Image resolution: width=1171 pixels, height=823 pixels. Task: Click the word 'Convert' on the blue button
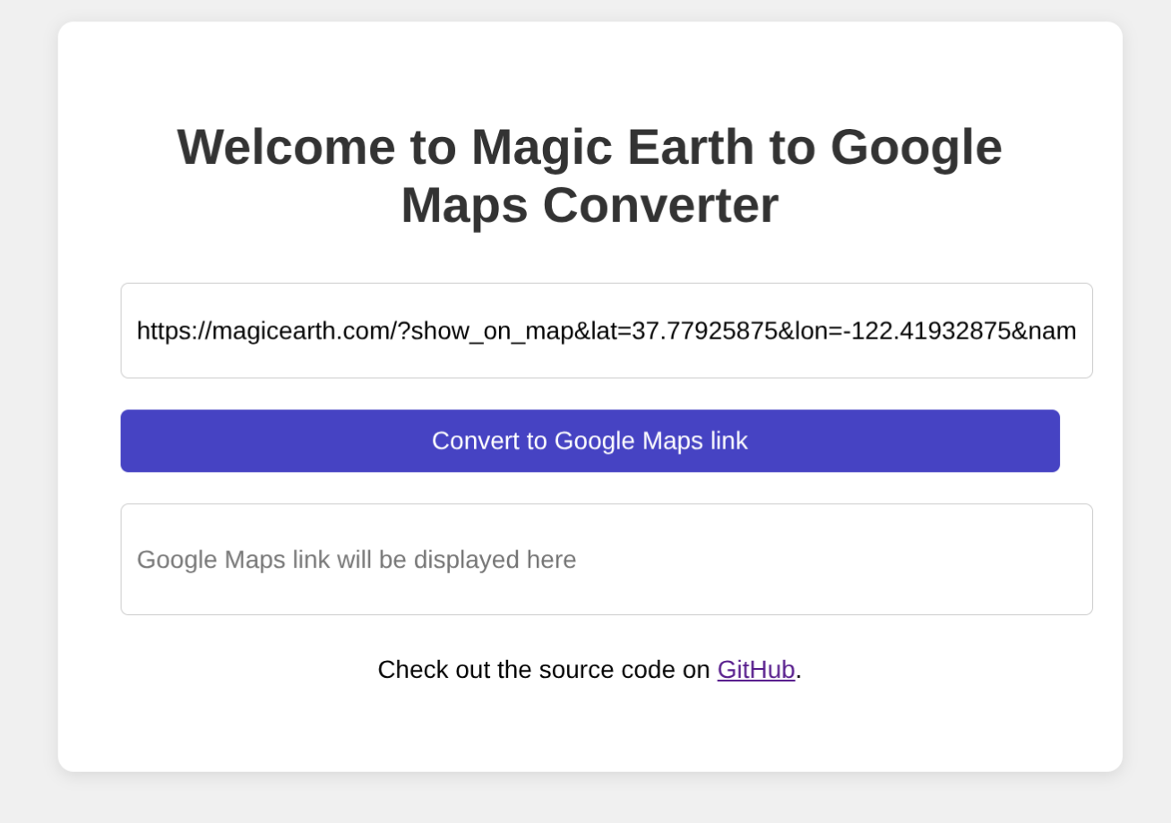[471, 441]
